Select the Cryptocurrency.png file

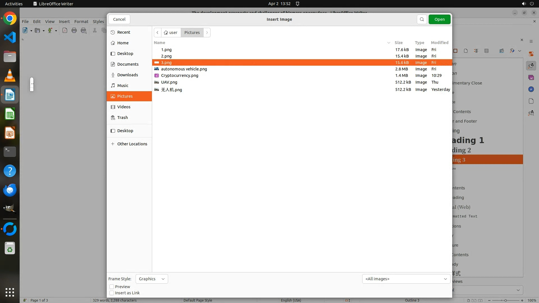(179, 75)
